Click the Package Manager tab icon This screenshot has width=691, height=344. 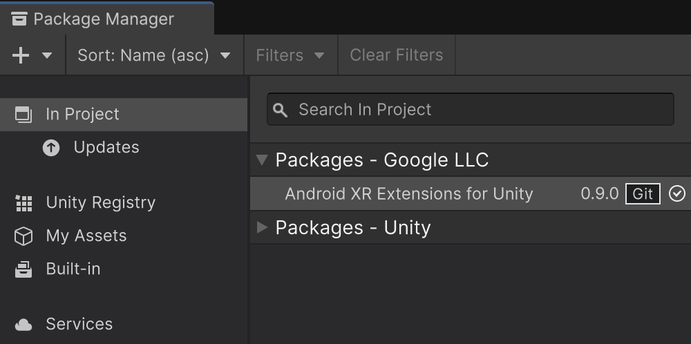(19, 19)
